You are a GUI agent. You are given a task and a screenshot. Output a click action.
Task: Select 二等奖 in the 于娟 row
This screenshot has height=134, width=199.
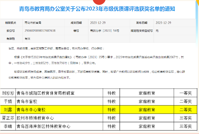[x=185, y=101]
